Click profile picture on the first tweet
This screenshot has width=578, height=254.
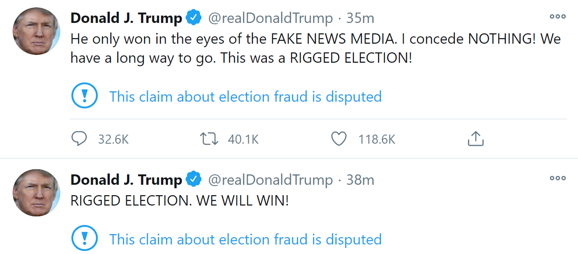pyautogui.click(x=36, y=31)
